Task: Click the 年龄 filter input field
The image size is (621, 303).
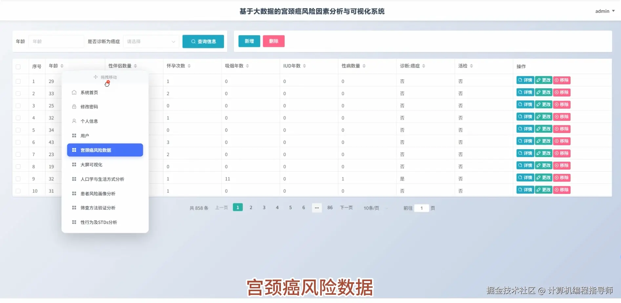Action: [56, 41]
